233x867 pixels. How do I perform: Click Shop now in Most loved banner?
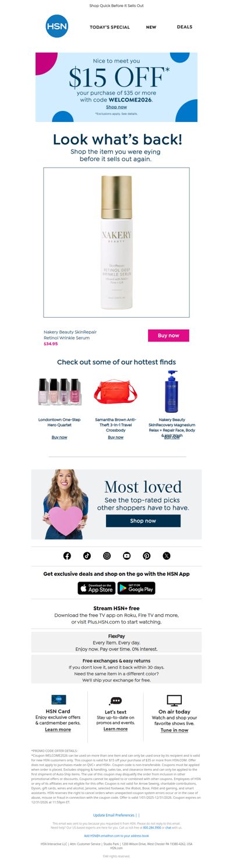tap(143, 521)
